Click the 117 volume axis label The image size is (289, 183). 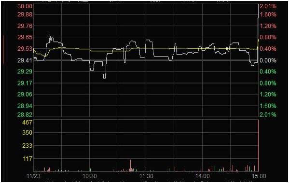tap(28, 159)
